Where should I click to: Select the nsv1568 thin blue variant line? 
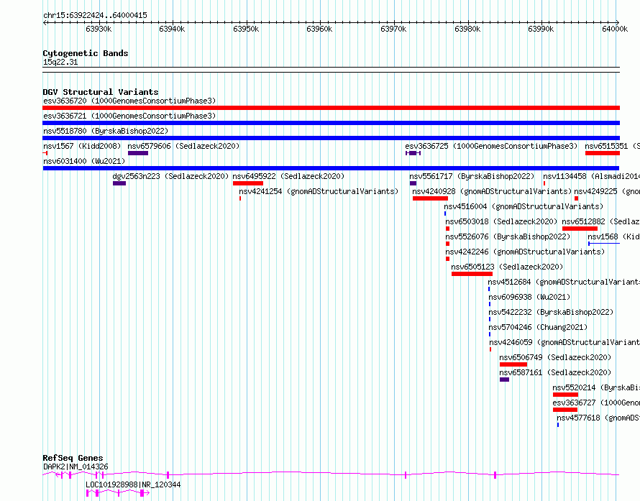click(x=604, y=244)
